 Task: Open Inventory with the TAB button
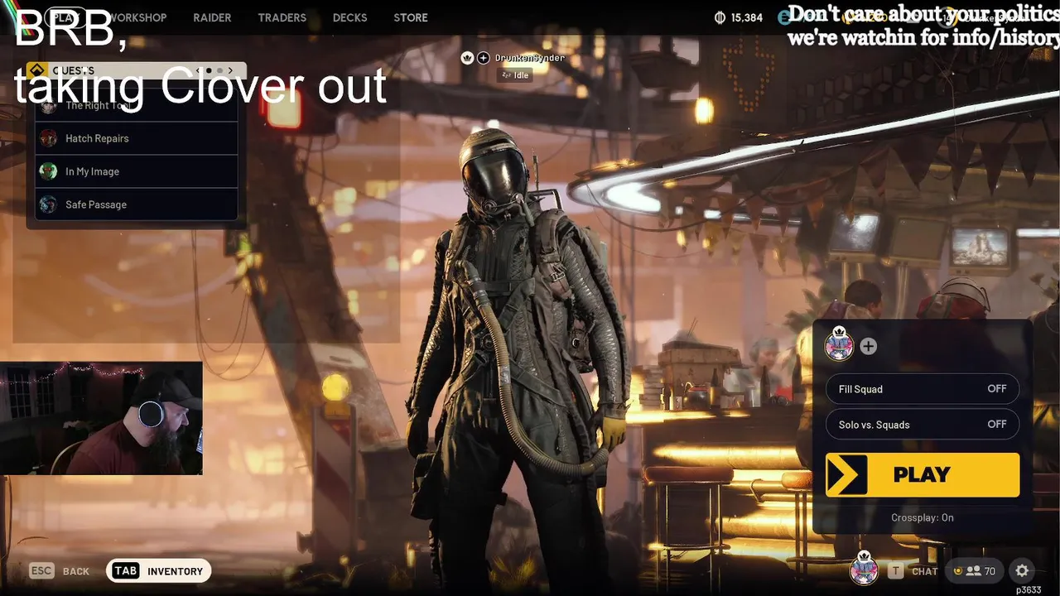coord(159,571)
